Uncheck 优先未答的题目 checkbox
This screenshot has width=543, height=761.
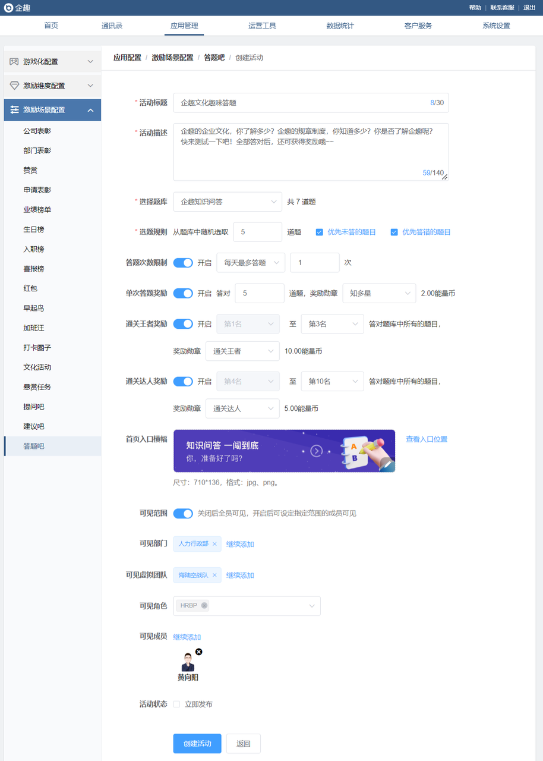tap(320, 232)
